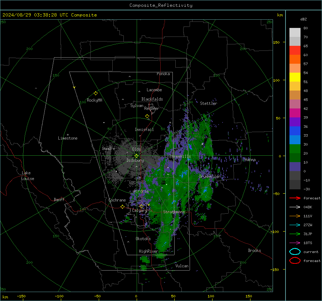
Task: Click the yellow diamond marker near RockyMH
Action: point(96,93)
